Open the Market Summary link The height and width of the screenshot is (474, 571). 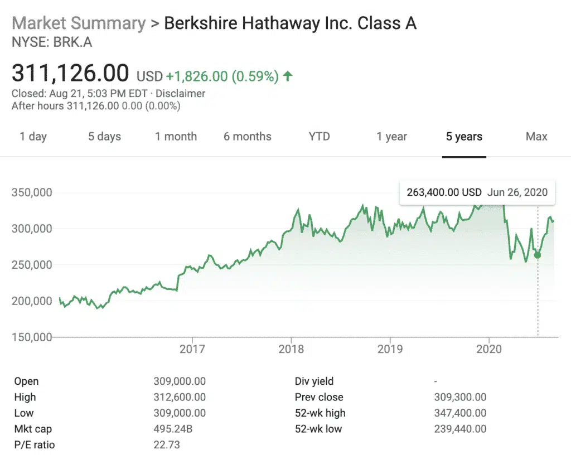pos(78,23)
